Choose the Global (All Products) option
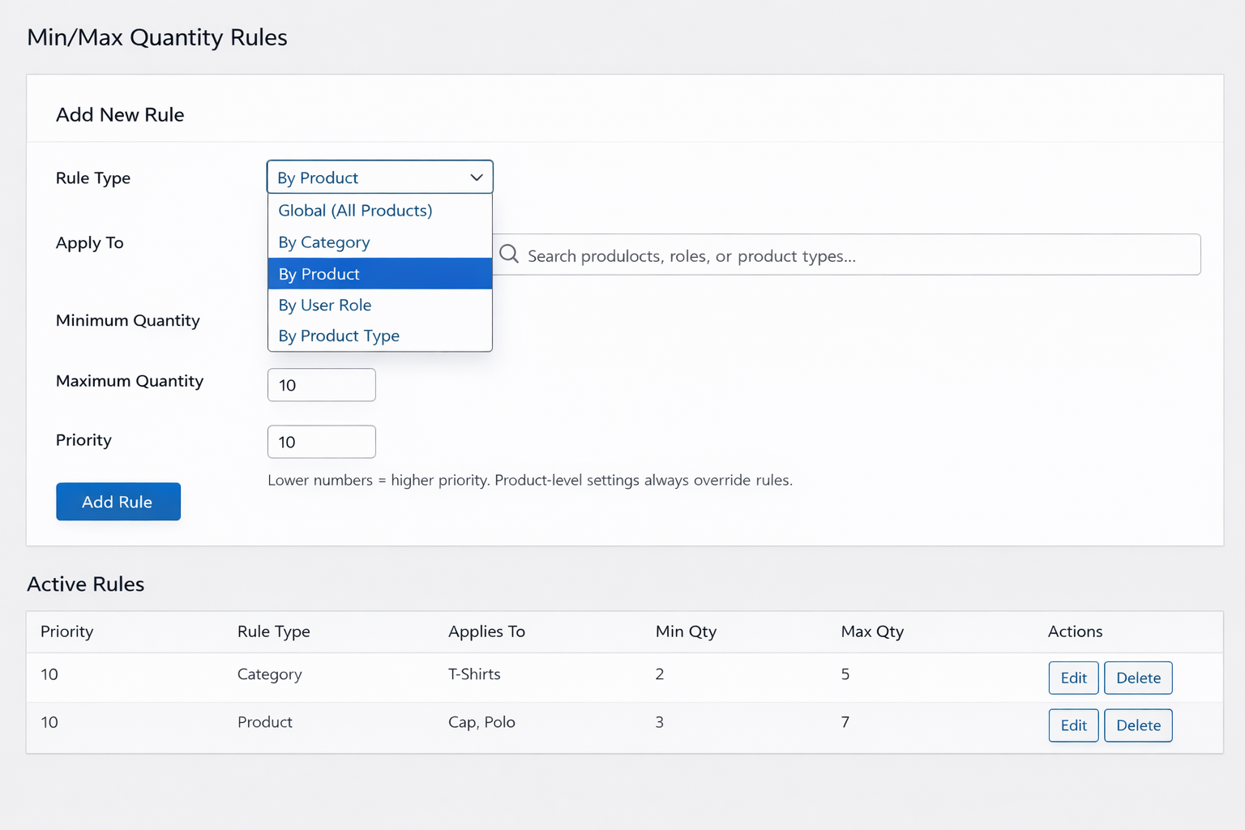 [x=355, y=211]
